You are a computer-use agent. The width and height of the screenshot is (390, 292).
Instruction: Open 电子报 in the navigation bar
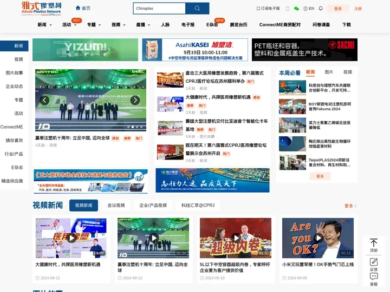pyautogui.click(x=188, y=24)
